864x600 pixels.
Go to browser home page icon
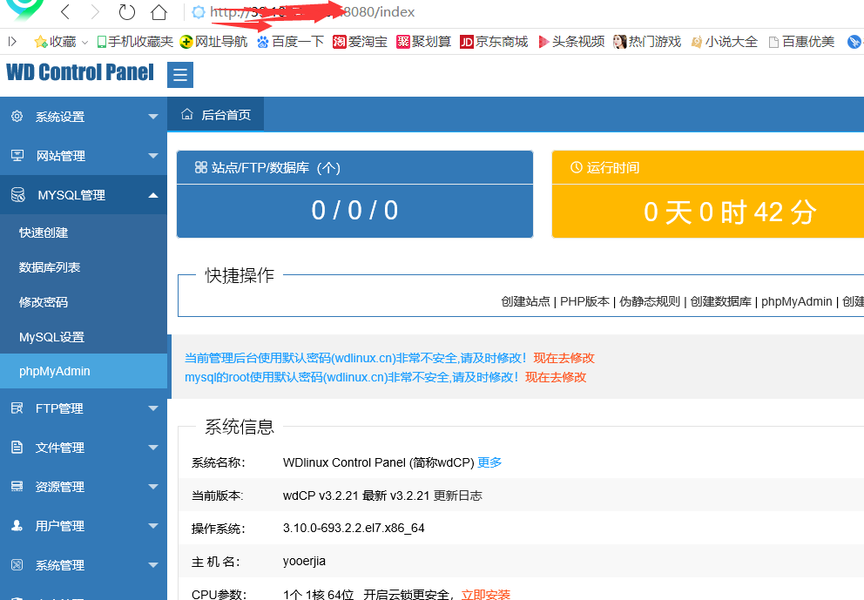[159, 12]
